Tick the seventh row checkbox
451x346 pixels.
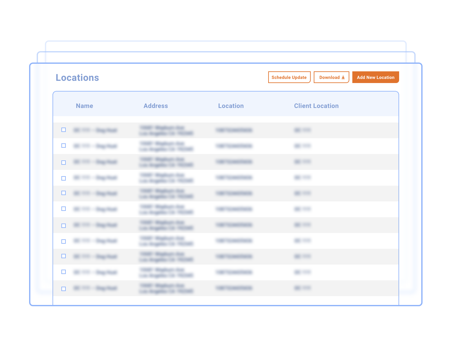click(x=64, y=226)
